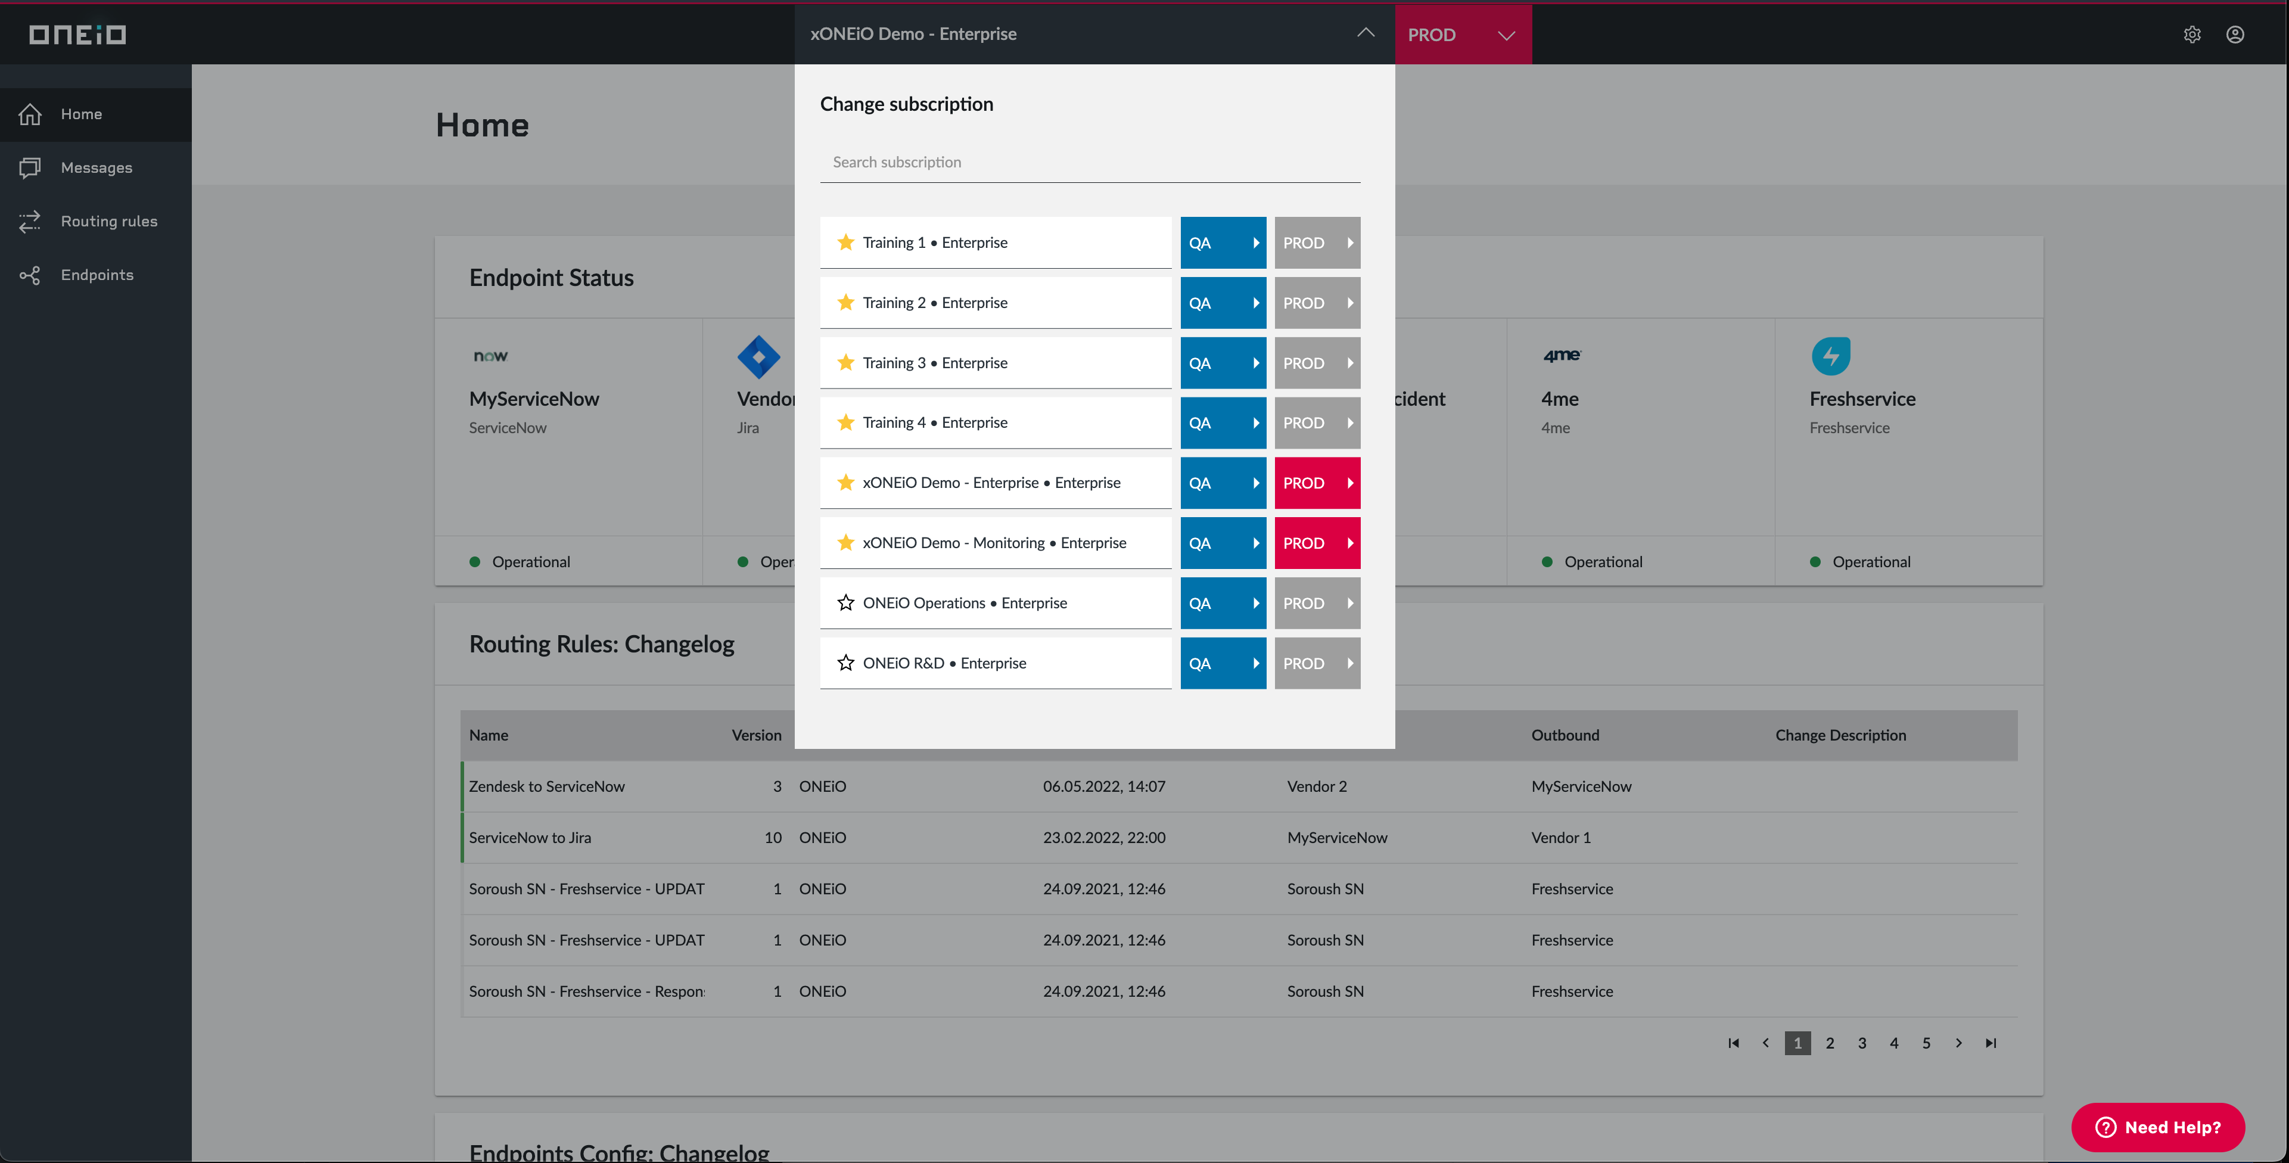Click the Name column header
The width and height of the screenshot is (2289, 1163).
click(x=489, y=735)
